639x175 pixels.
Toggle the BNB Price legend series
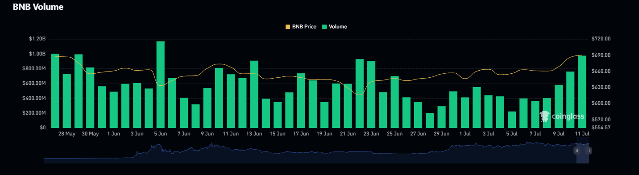pos(301,27)
